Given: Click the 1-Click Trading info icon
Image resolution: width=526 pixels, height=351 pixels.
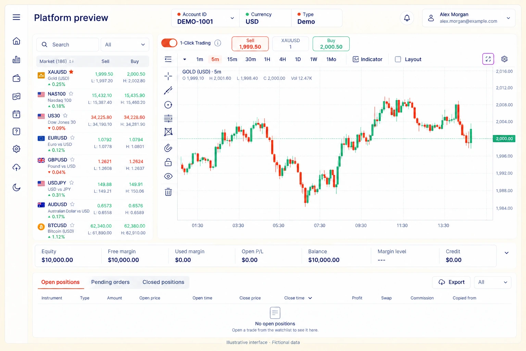Looking at the screenshot, I should coord(218,43).
